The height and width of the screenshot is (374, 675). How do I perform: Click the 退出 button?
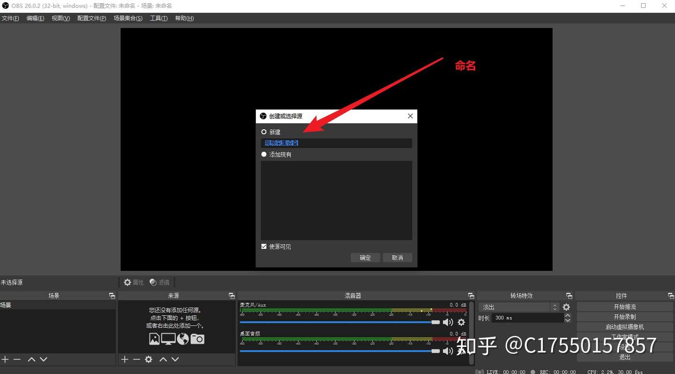625,357
